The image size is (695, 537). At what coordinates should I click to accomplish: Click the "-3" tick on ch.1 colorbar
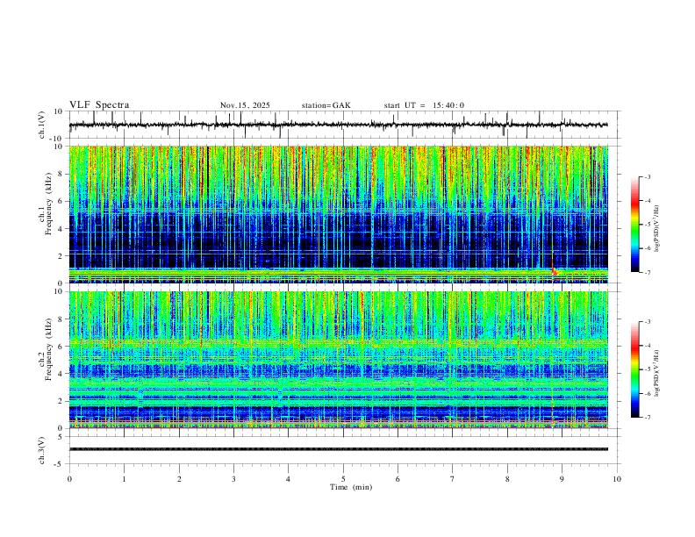(x=647, y=176)
